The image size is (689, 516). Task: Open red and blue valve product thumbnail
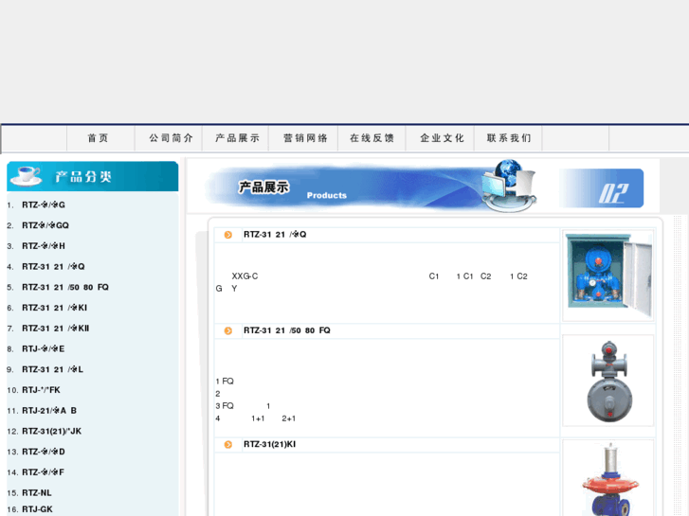[x=608, y=478]
